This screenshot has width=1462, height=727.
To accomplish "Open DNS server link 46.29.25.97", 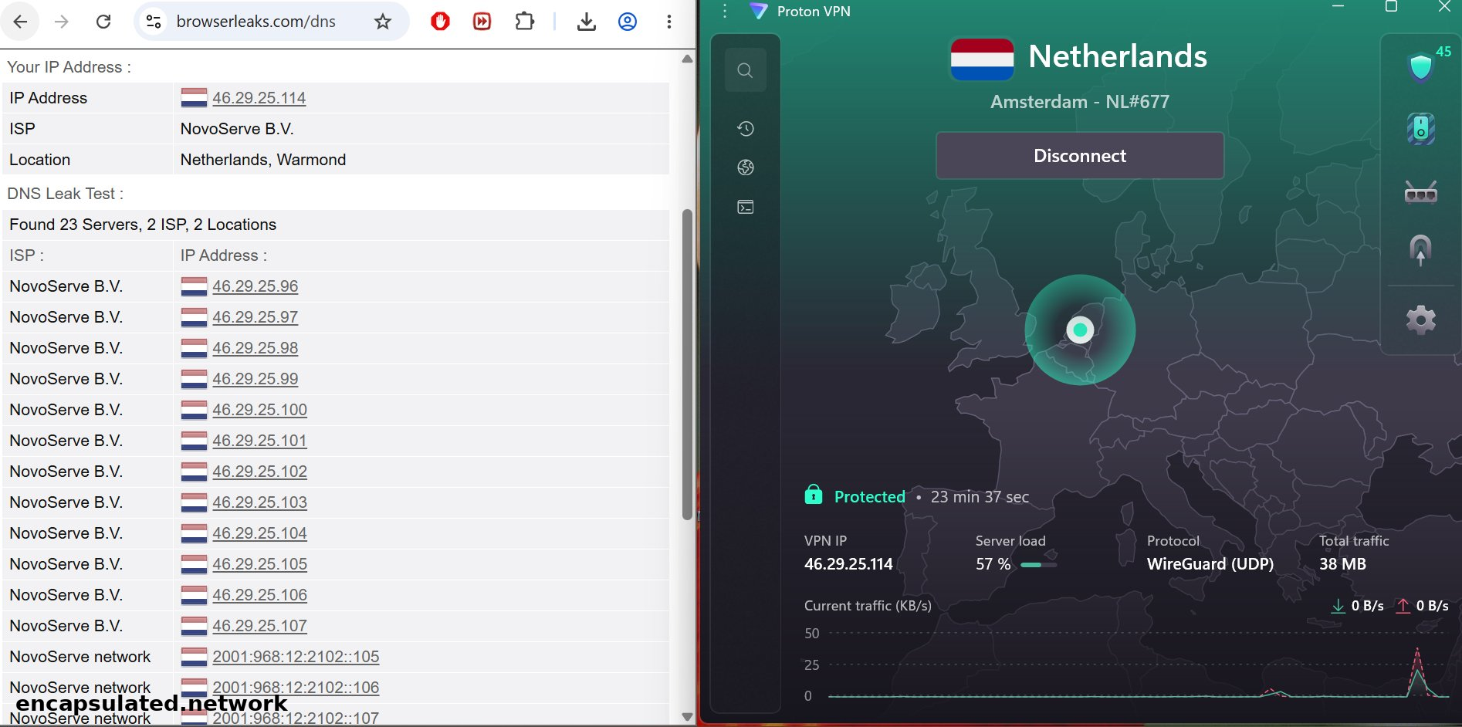I will point(256,317).
